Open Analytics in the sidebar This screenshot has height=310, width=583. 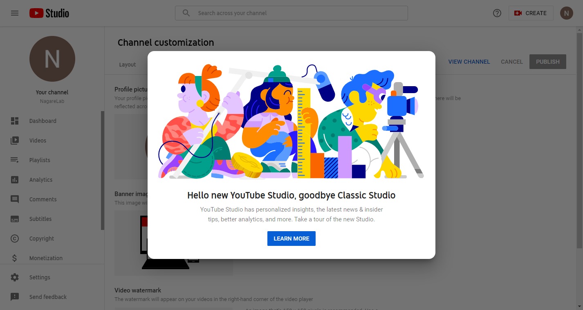tap(41, 180)
